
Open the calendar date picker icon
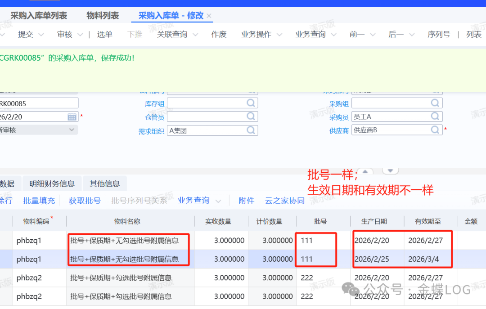pos(72,116)
